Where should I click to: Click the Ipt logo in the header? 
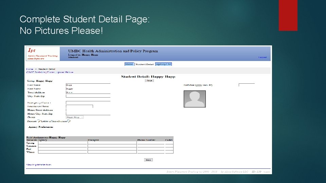coord(43,54)
